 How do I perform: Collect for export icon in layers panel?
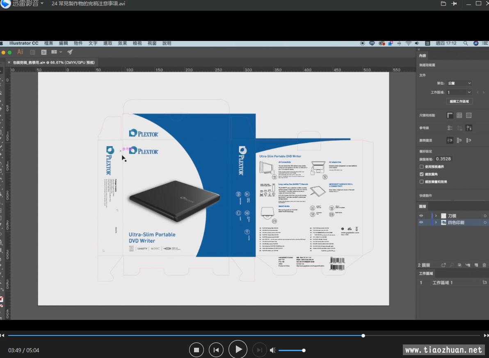click(x=443, y=265)
